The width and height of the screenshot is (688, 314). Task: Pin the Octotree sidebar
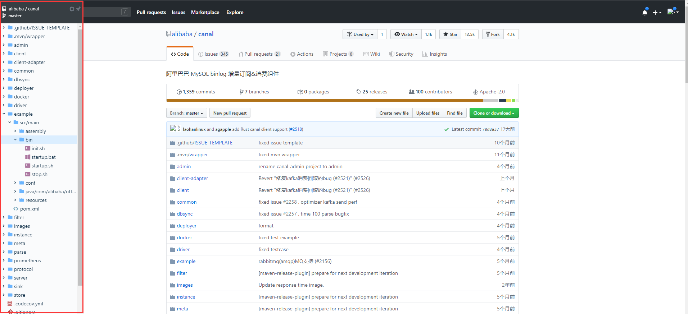pos(78,9)
